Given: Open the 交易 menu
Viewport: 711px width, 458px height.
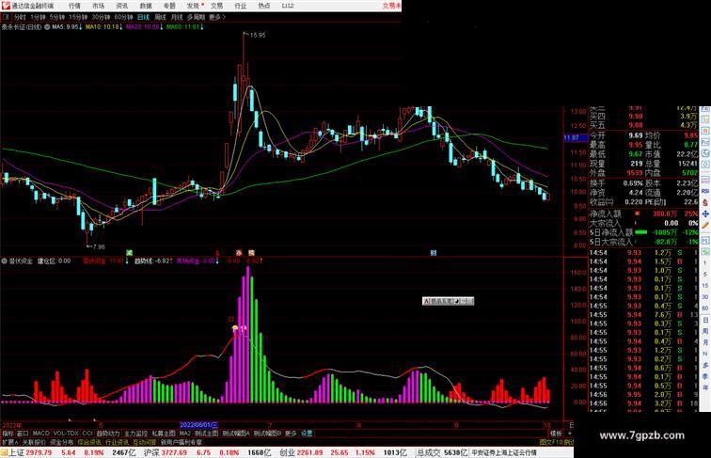Looking at the screenshot, I should click(216, 6).
